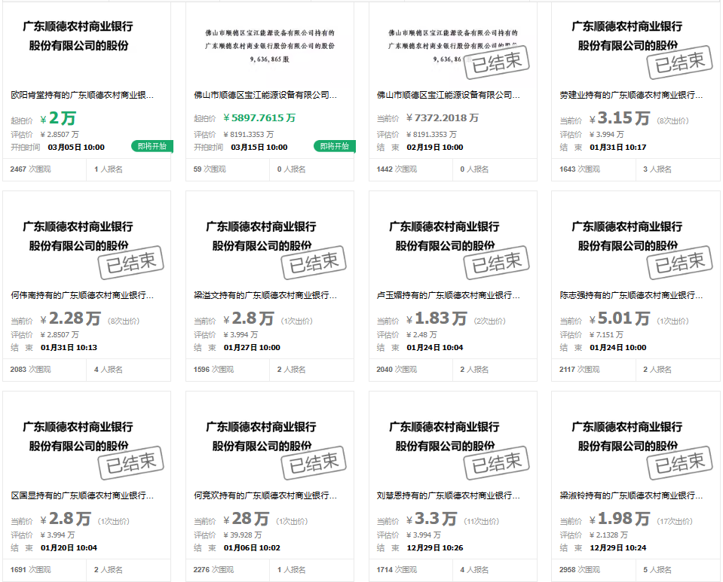This screenshot has width=723, height=582.
Task: Click 4 人报名 on 何伟南 listing
Action: (109, 370)
